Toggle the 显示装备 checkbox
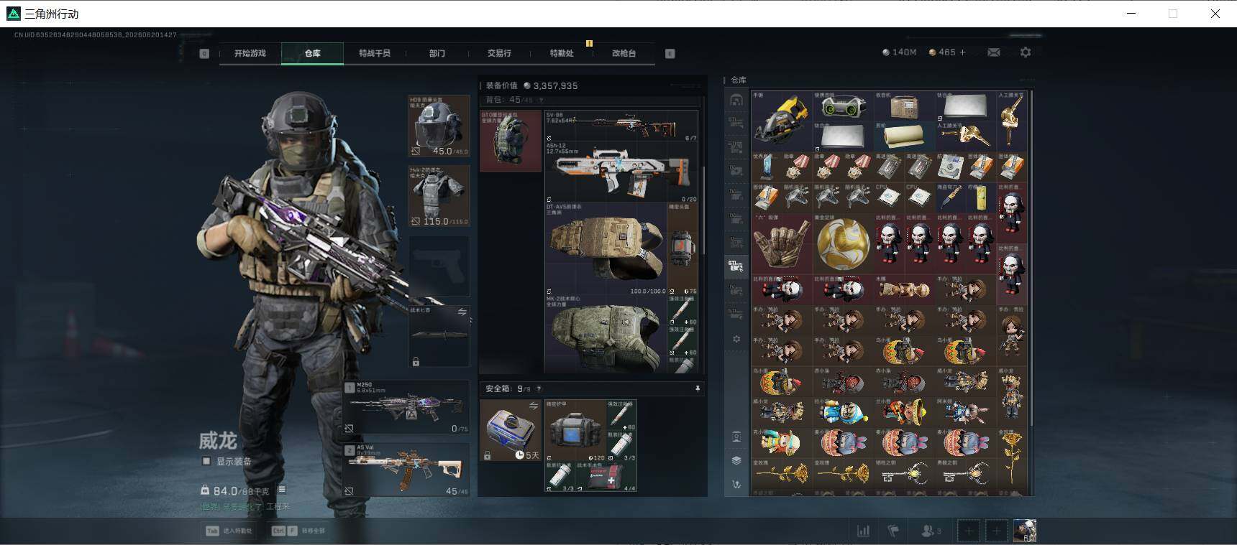 tap(206, 461)
